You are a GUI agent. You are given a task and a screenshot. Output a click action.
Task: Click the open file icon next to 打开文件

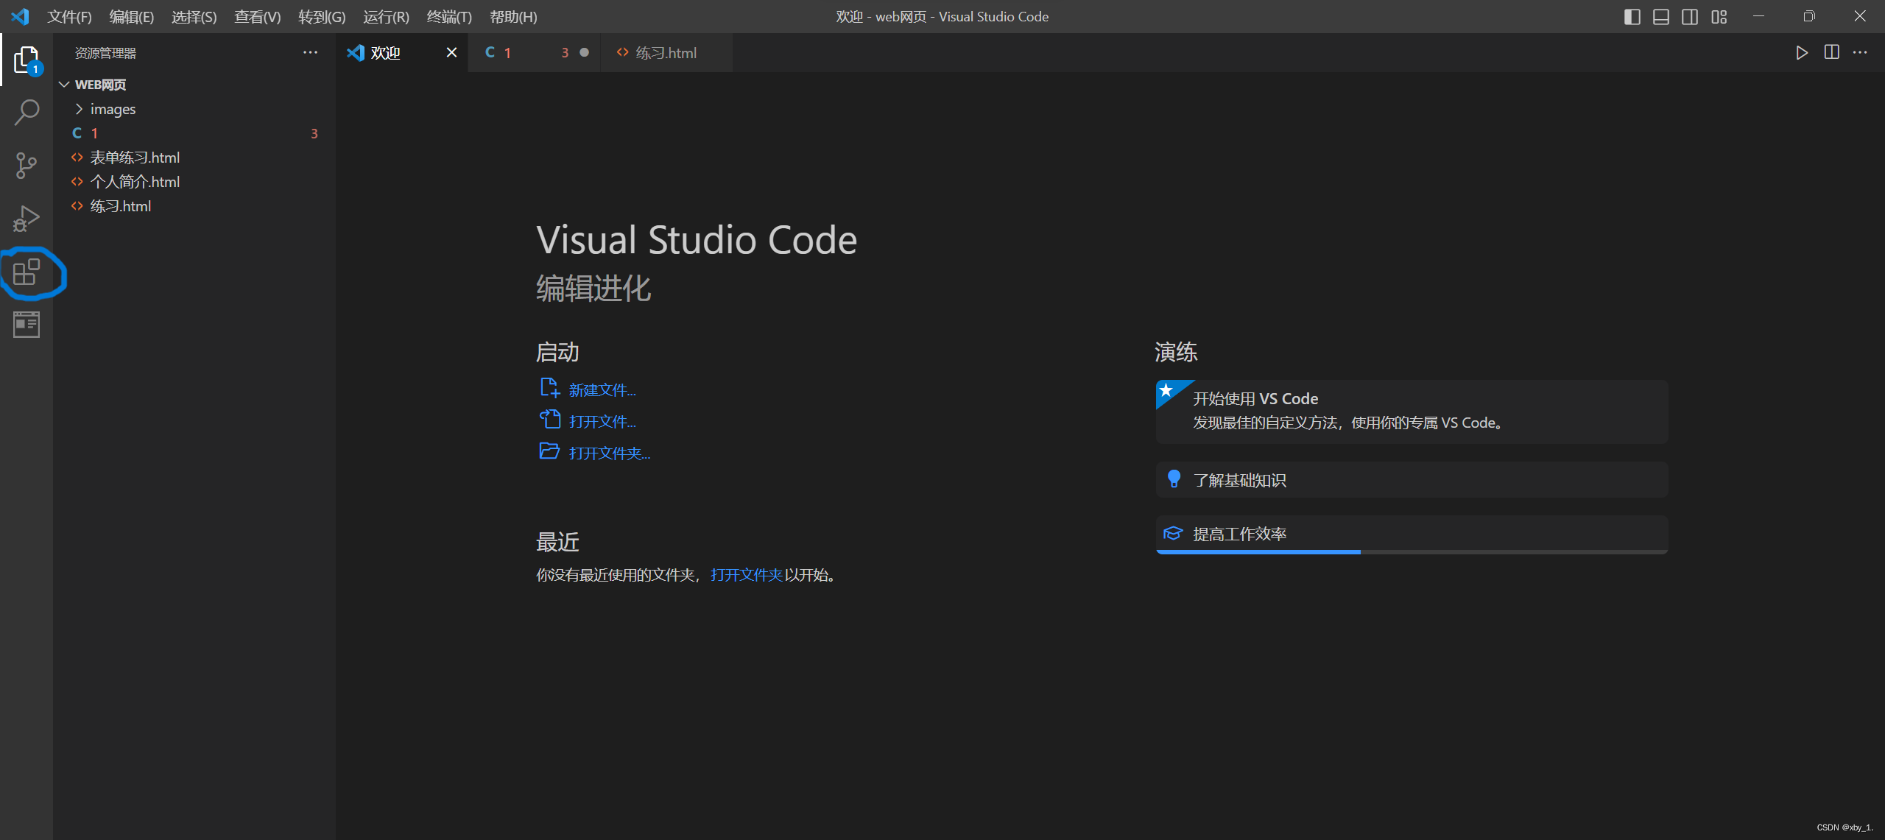tap(550, 420)
